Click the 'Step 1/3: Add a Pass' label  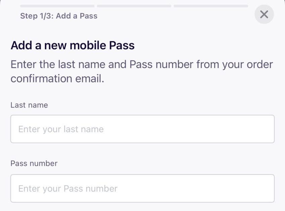59,16
